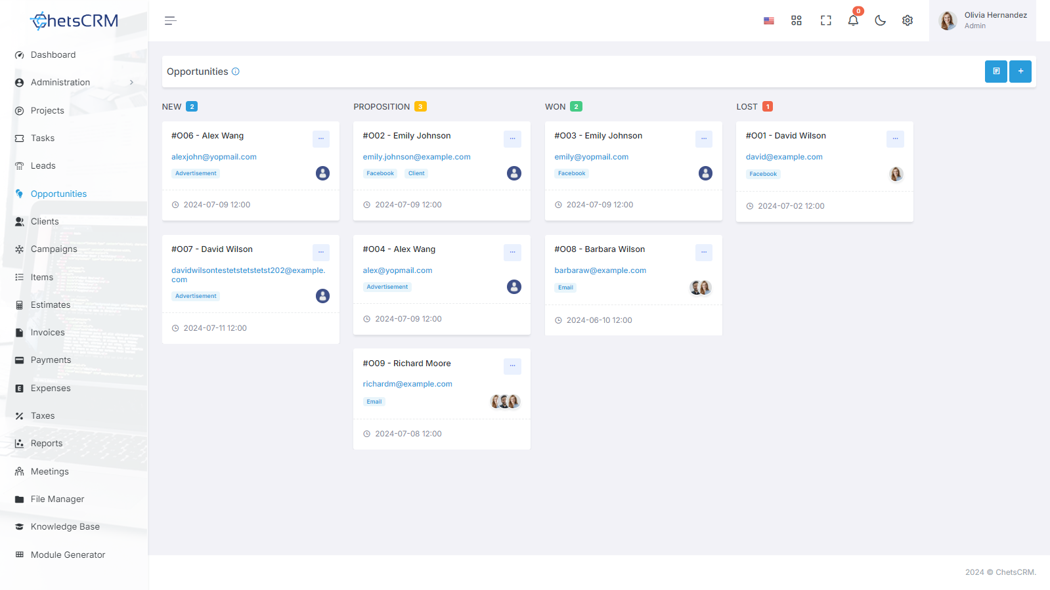Expand the Administration menu chevron
The image size is (1050, 590).
tap(131, 83)
